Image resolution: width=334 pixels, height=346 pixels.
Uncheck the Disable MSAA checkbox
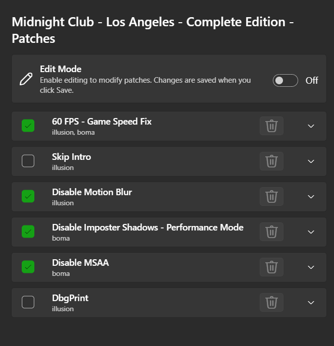click(28, 267)
